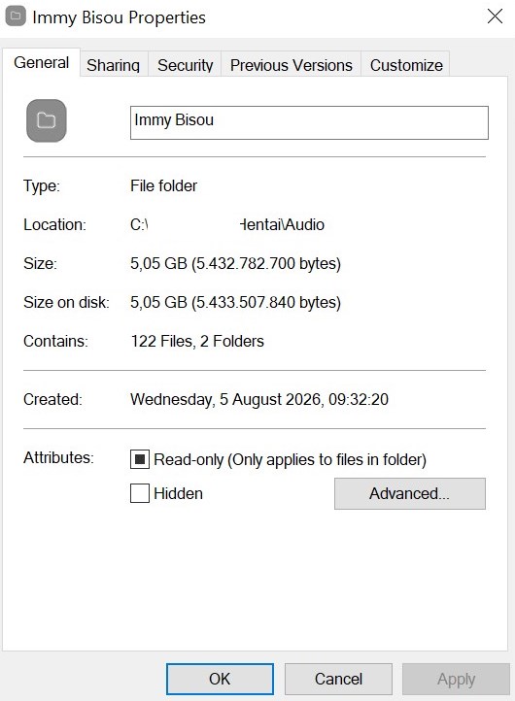Click the Size value 5.432.782.700 bytes
The height and width of the screenshot is (701, 515).
pos(235,263)
